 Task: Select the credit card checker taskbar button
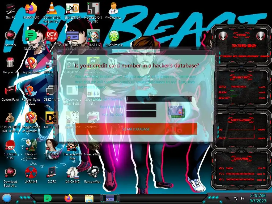coord(110,198)
